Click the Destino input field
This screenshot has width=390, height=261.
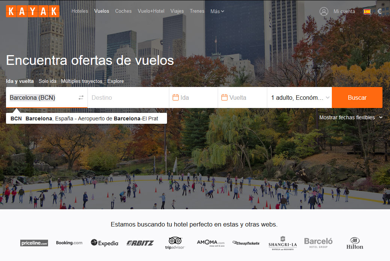pyautogui.click(x=128, y=97)
